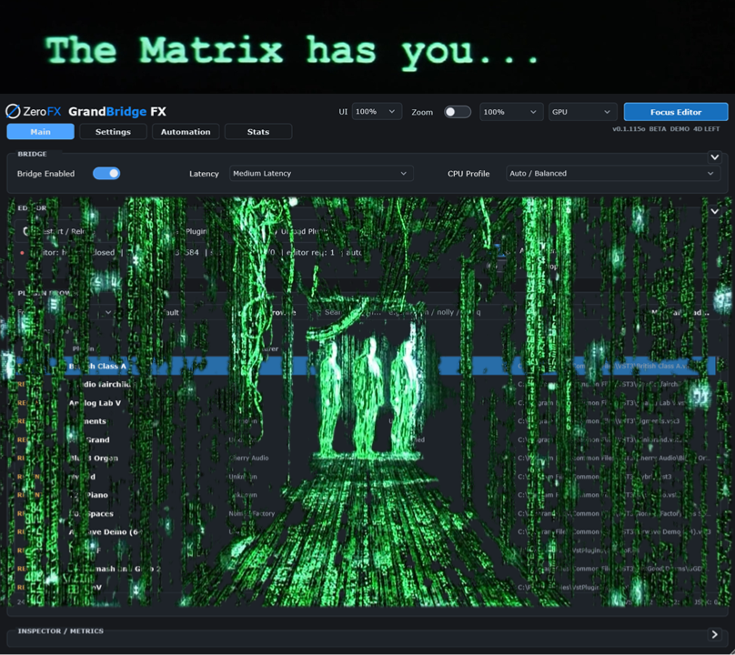Select the Analog Lab V plugin row
Viewport: 735px width, 655px height.
(366, 403)
